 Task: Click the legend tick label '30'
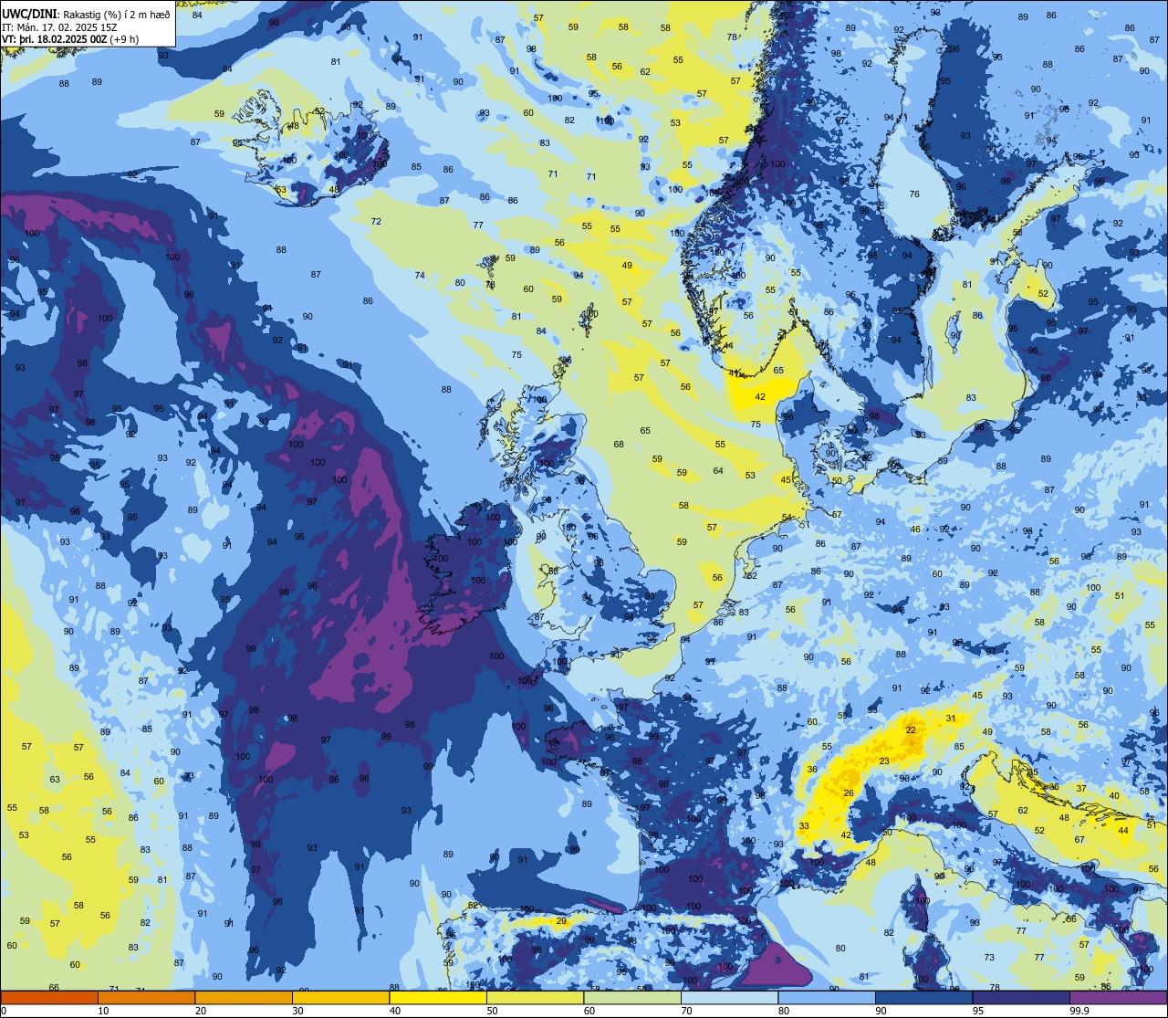tap(297, 1011)
